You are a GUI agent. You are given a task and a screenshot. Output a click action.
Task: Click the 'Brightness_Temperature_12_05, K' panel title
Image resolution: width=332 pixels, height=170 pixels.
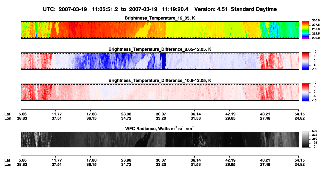coord(160,18)
